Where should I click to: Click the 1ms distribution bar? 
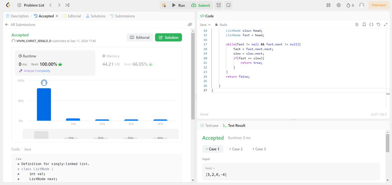[x=73, y=120]
